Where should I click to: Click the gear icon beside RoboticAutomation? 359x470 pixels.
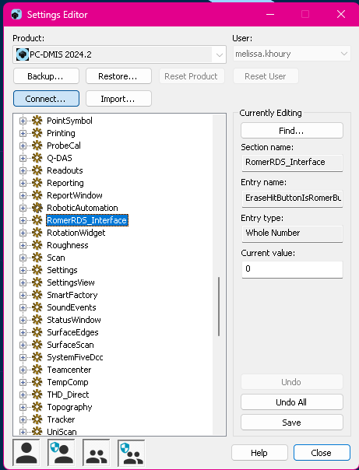pos(37,208)
